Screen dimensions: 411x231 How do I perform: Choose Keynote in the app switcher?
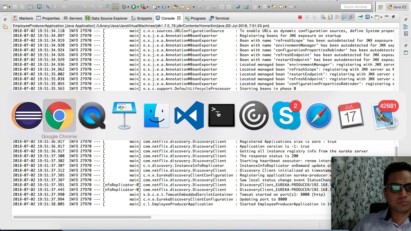(124, 116)
